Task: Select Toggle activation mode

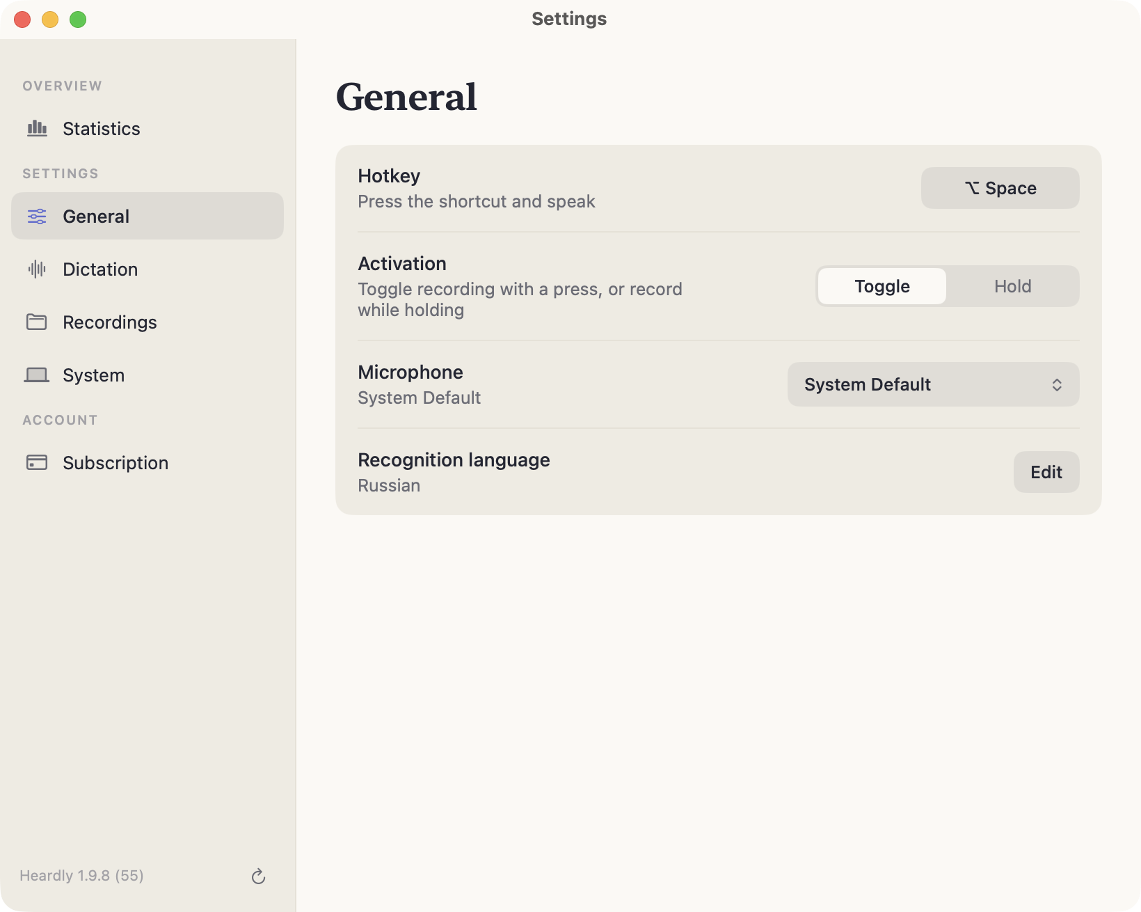Action: [882, 286]
